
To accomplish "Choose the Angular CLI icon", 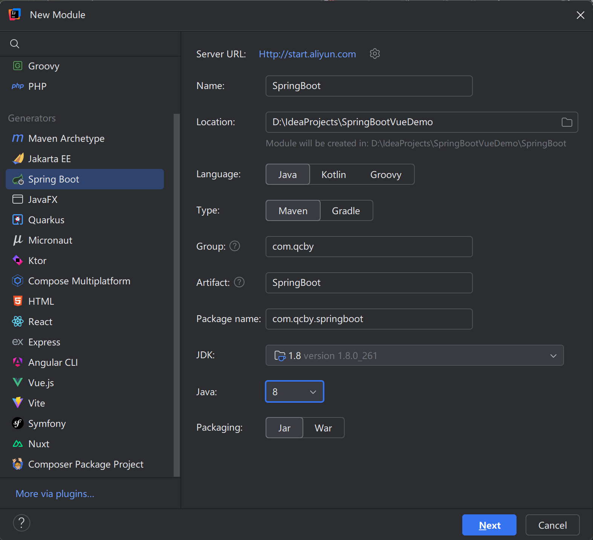I will pyautogui.click(x=18, y=362).
